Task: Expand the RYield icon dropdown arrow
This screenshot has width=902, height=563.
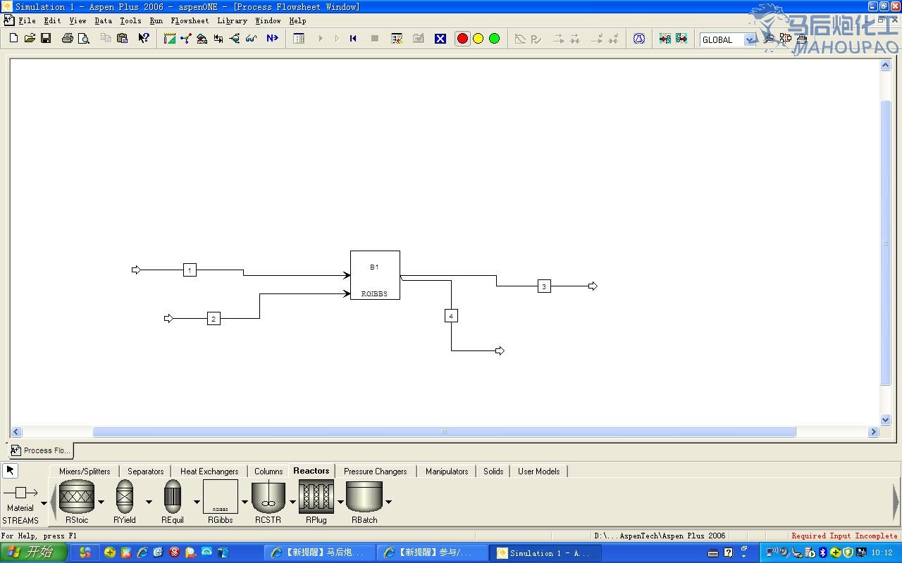Action: click(149, 502)
